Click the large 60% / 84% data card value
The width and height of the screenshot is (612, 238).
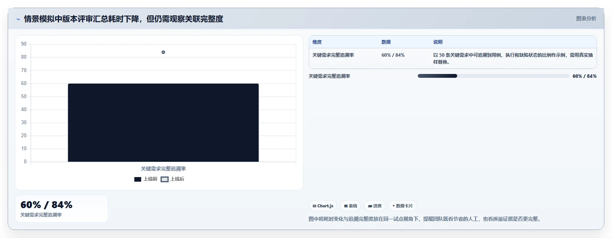tap(46, 205)
